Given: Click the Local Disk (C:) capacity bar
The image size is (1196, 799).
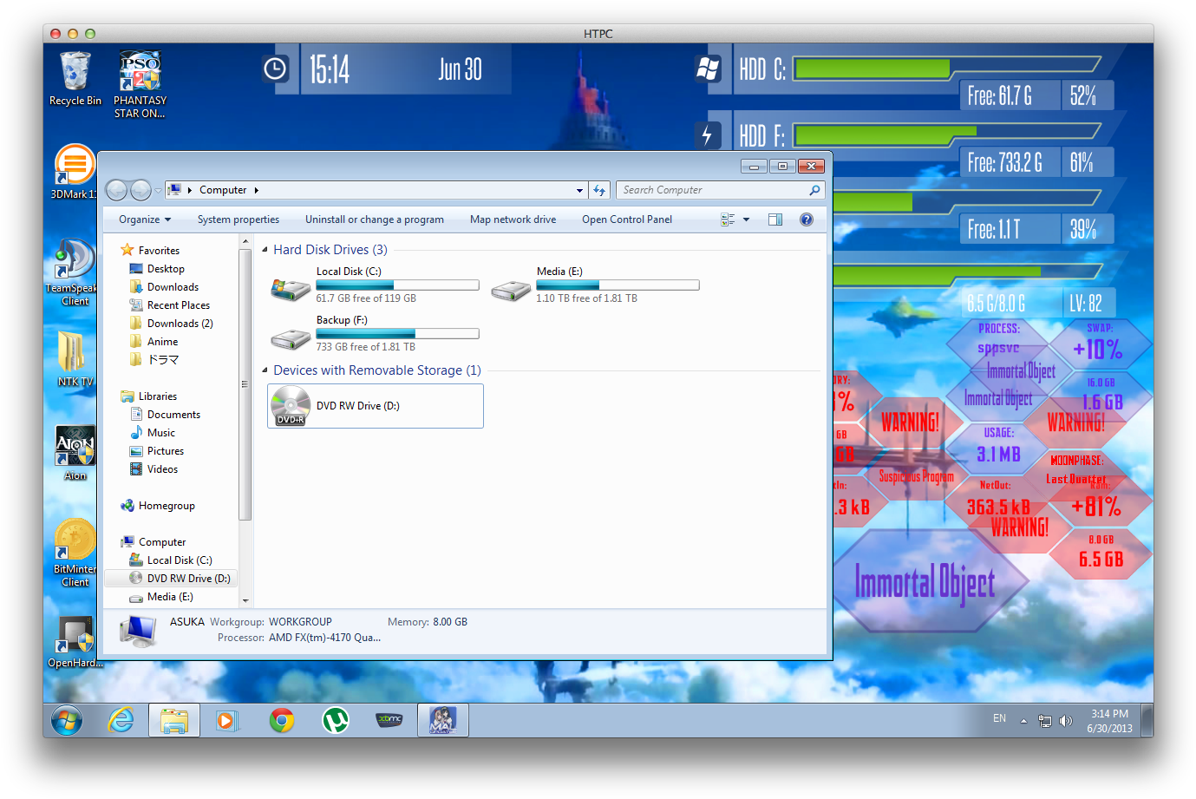Looking at the screenshot, I should (x=396, y=285).
